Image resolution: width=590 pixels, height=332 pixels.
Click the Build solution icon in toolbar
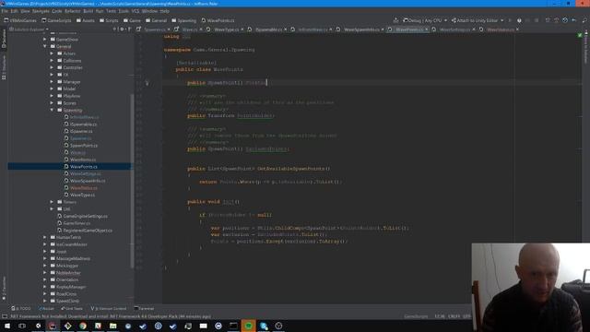(x=395, y=20)
